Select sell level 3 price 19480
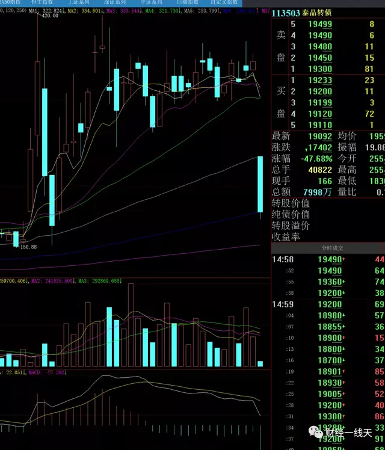The width and height of the screenshot is (385, 450). (x=320, y=47)
